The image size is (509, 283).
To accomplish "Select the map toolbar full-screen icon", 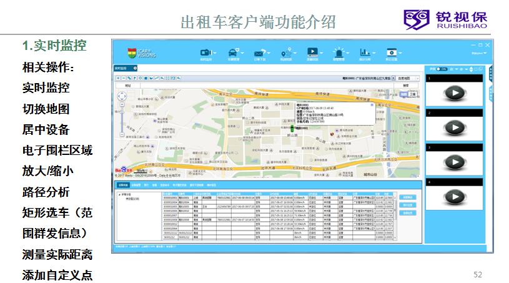I will 168,78.
